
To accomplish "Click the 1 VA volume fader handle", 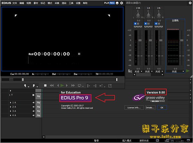I will (x=140, y=40).
